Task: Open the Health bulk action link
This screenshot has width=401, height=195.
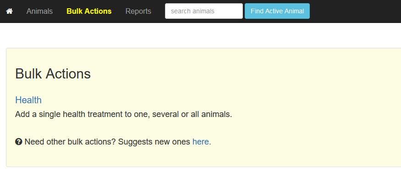Action: [x=28, y=100]
